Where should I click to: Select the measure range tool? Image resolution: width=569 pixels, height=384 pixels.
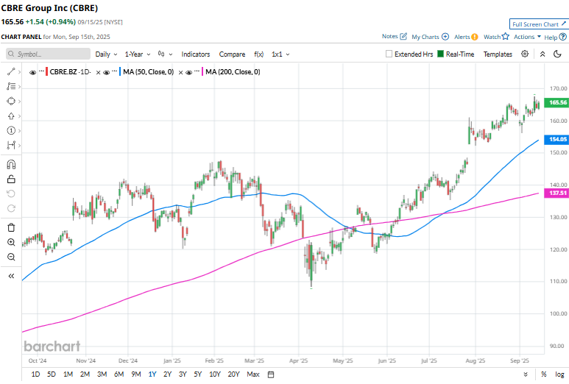[11, 146]
